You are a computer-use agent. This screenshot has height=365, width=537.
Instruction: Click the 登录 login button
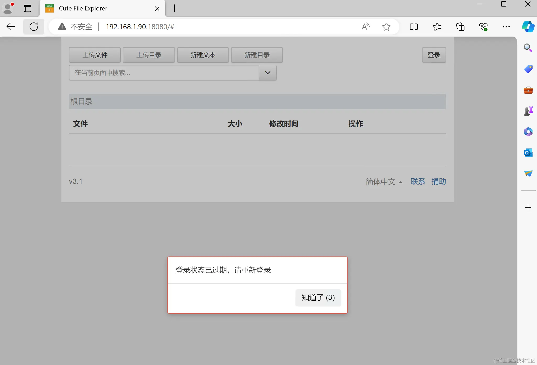pyautogui.click(x=434, y=55)
